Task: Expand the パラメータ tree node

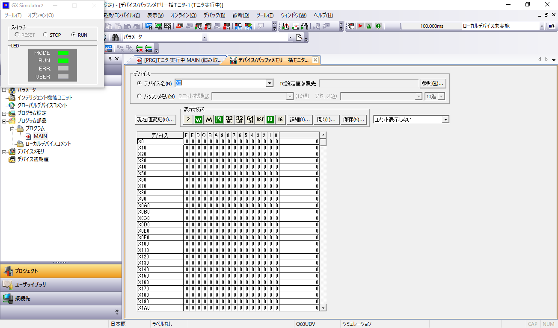Action: pyautogui.click(x=4, y=90)
